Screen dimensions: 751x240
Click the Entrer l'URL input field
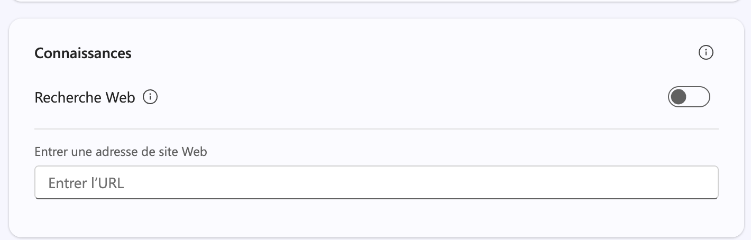(x=376, y=183)
